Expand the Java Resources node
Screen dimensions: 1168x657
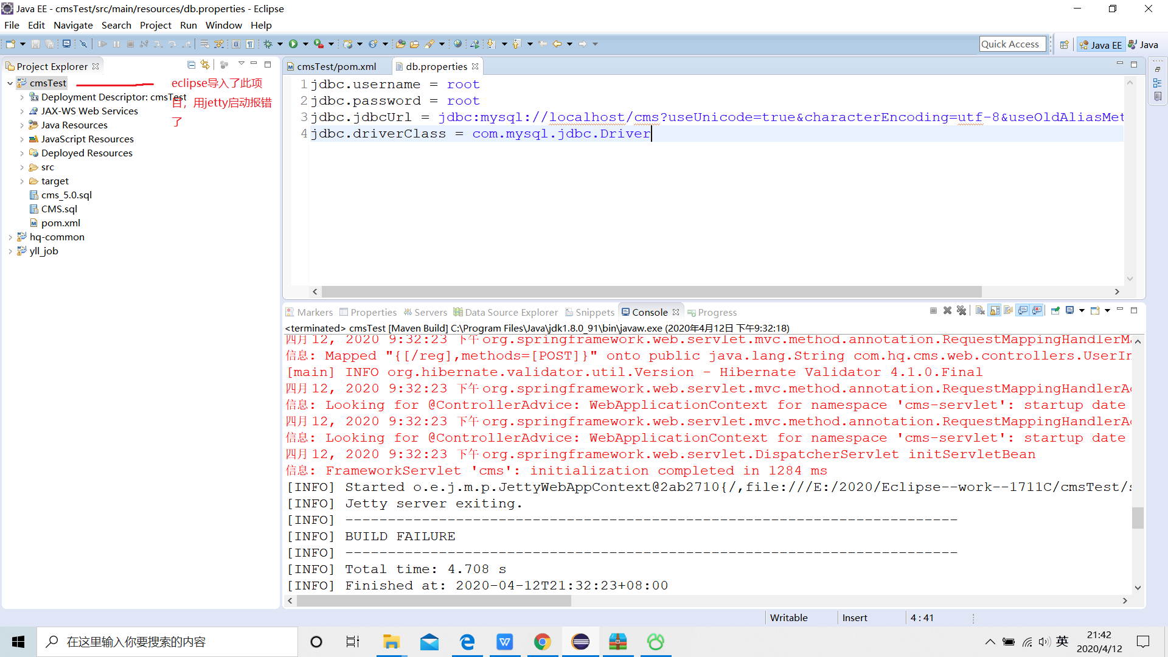(22, 125)
